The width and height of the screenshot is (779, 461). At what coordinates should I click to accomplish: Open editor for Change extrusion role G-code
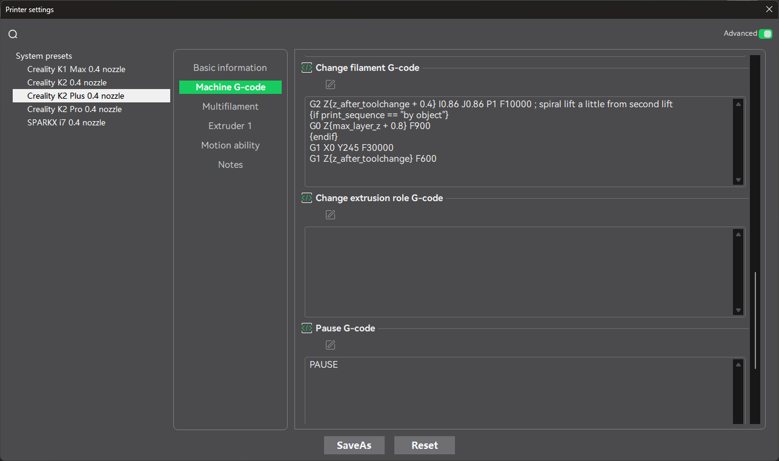coord(330,215)
